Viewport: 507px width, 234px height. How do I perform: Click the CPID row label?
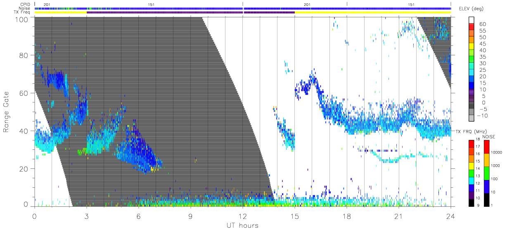(x=25, y=4)
